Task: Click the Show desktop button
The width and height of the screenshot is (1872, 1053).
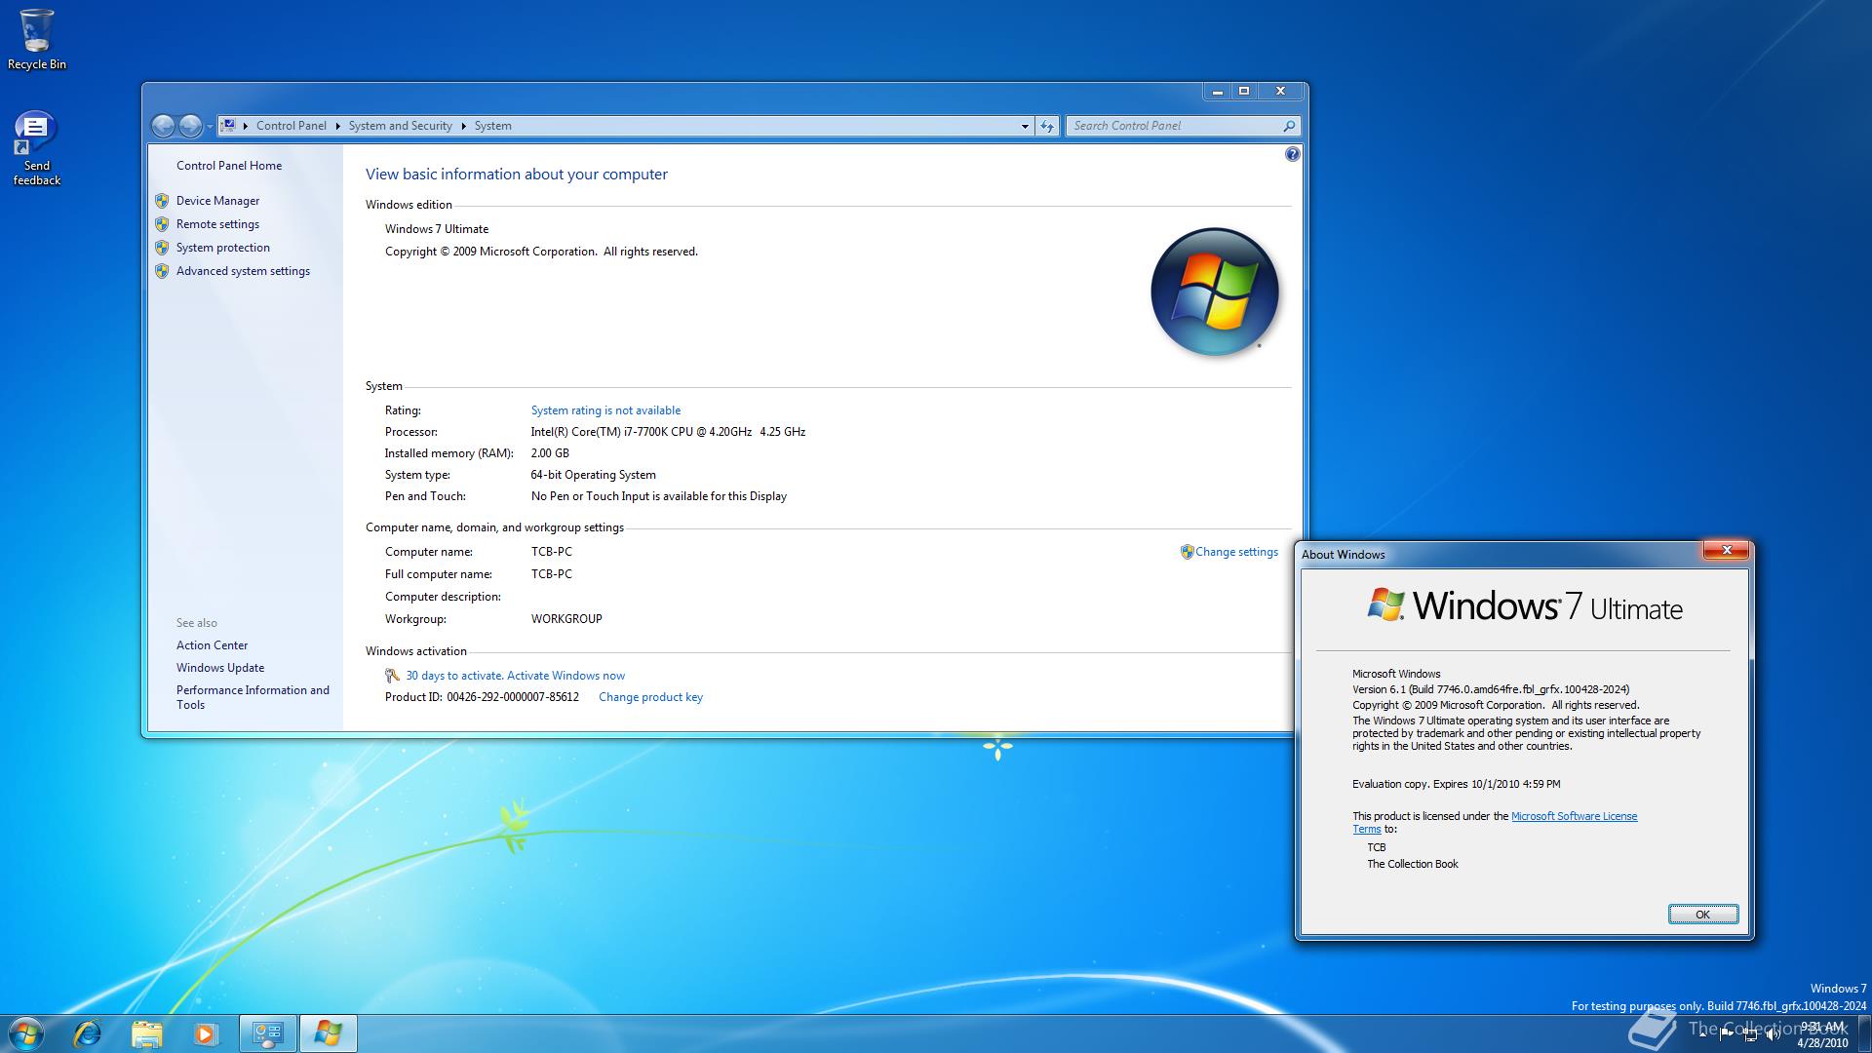Action: [1863, 1033]
